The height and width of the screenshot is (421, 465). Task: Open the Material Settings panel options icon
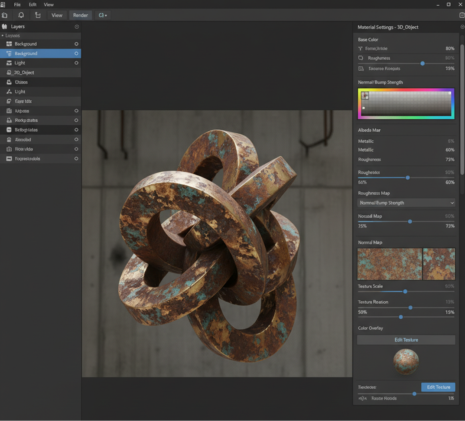(462, 27)
